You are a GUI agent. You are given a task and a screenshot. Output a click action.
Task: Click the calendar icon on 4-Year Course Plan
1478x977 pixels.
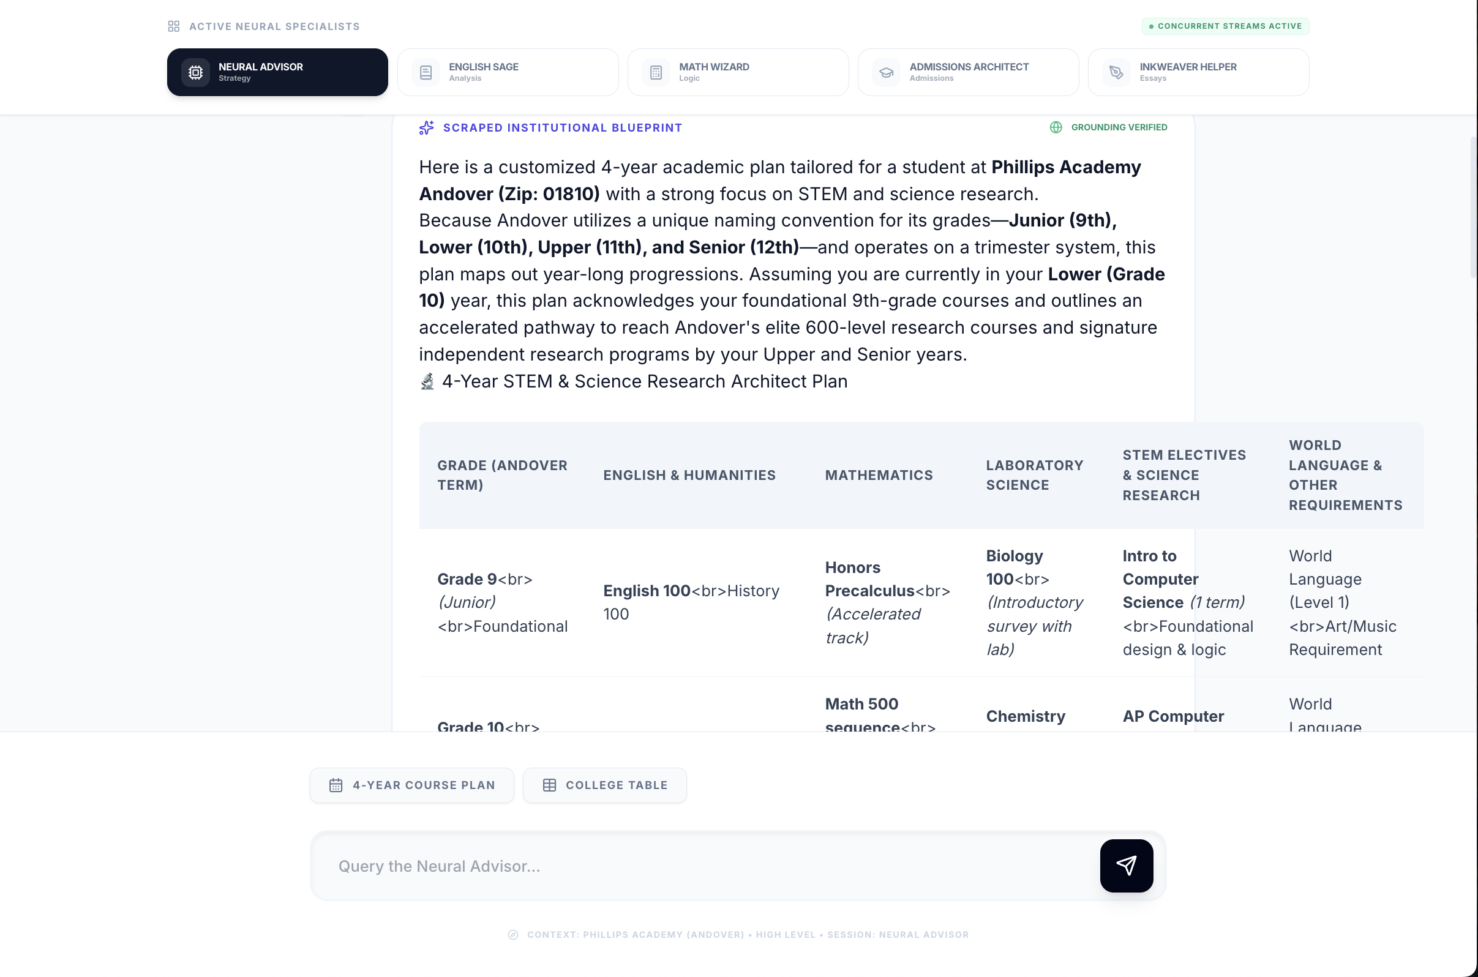[336, 785]
